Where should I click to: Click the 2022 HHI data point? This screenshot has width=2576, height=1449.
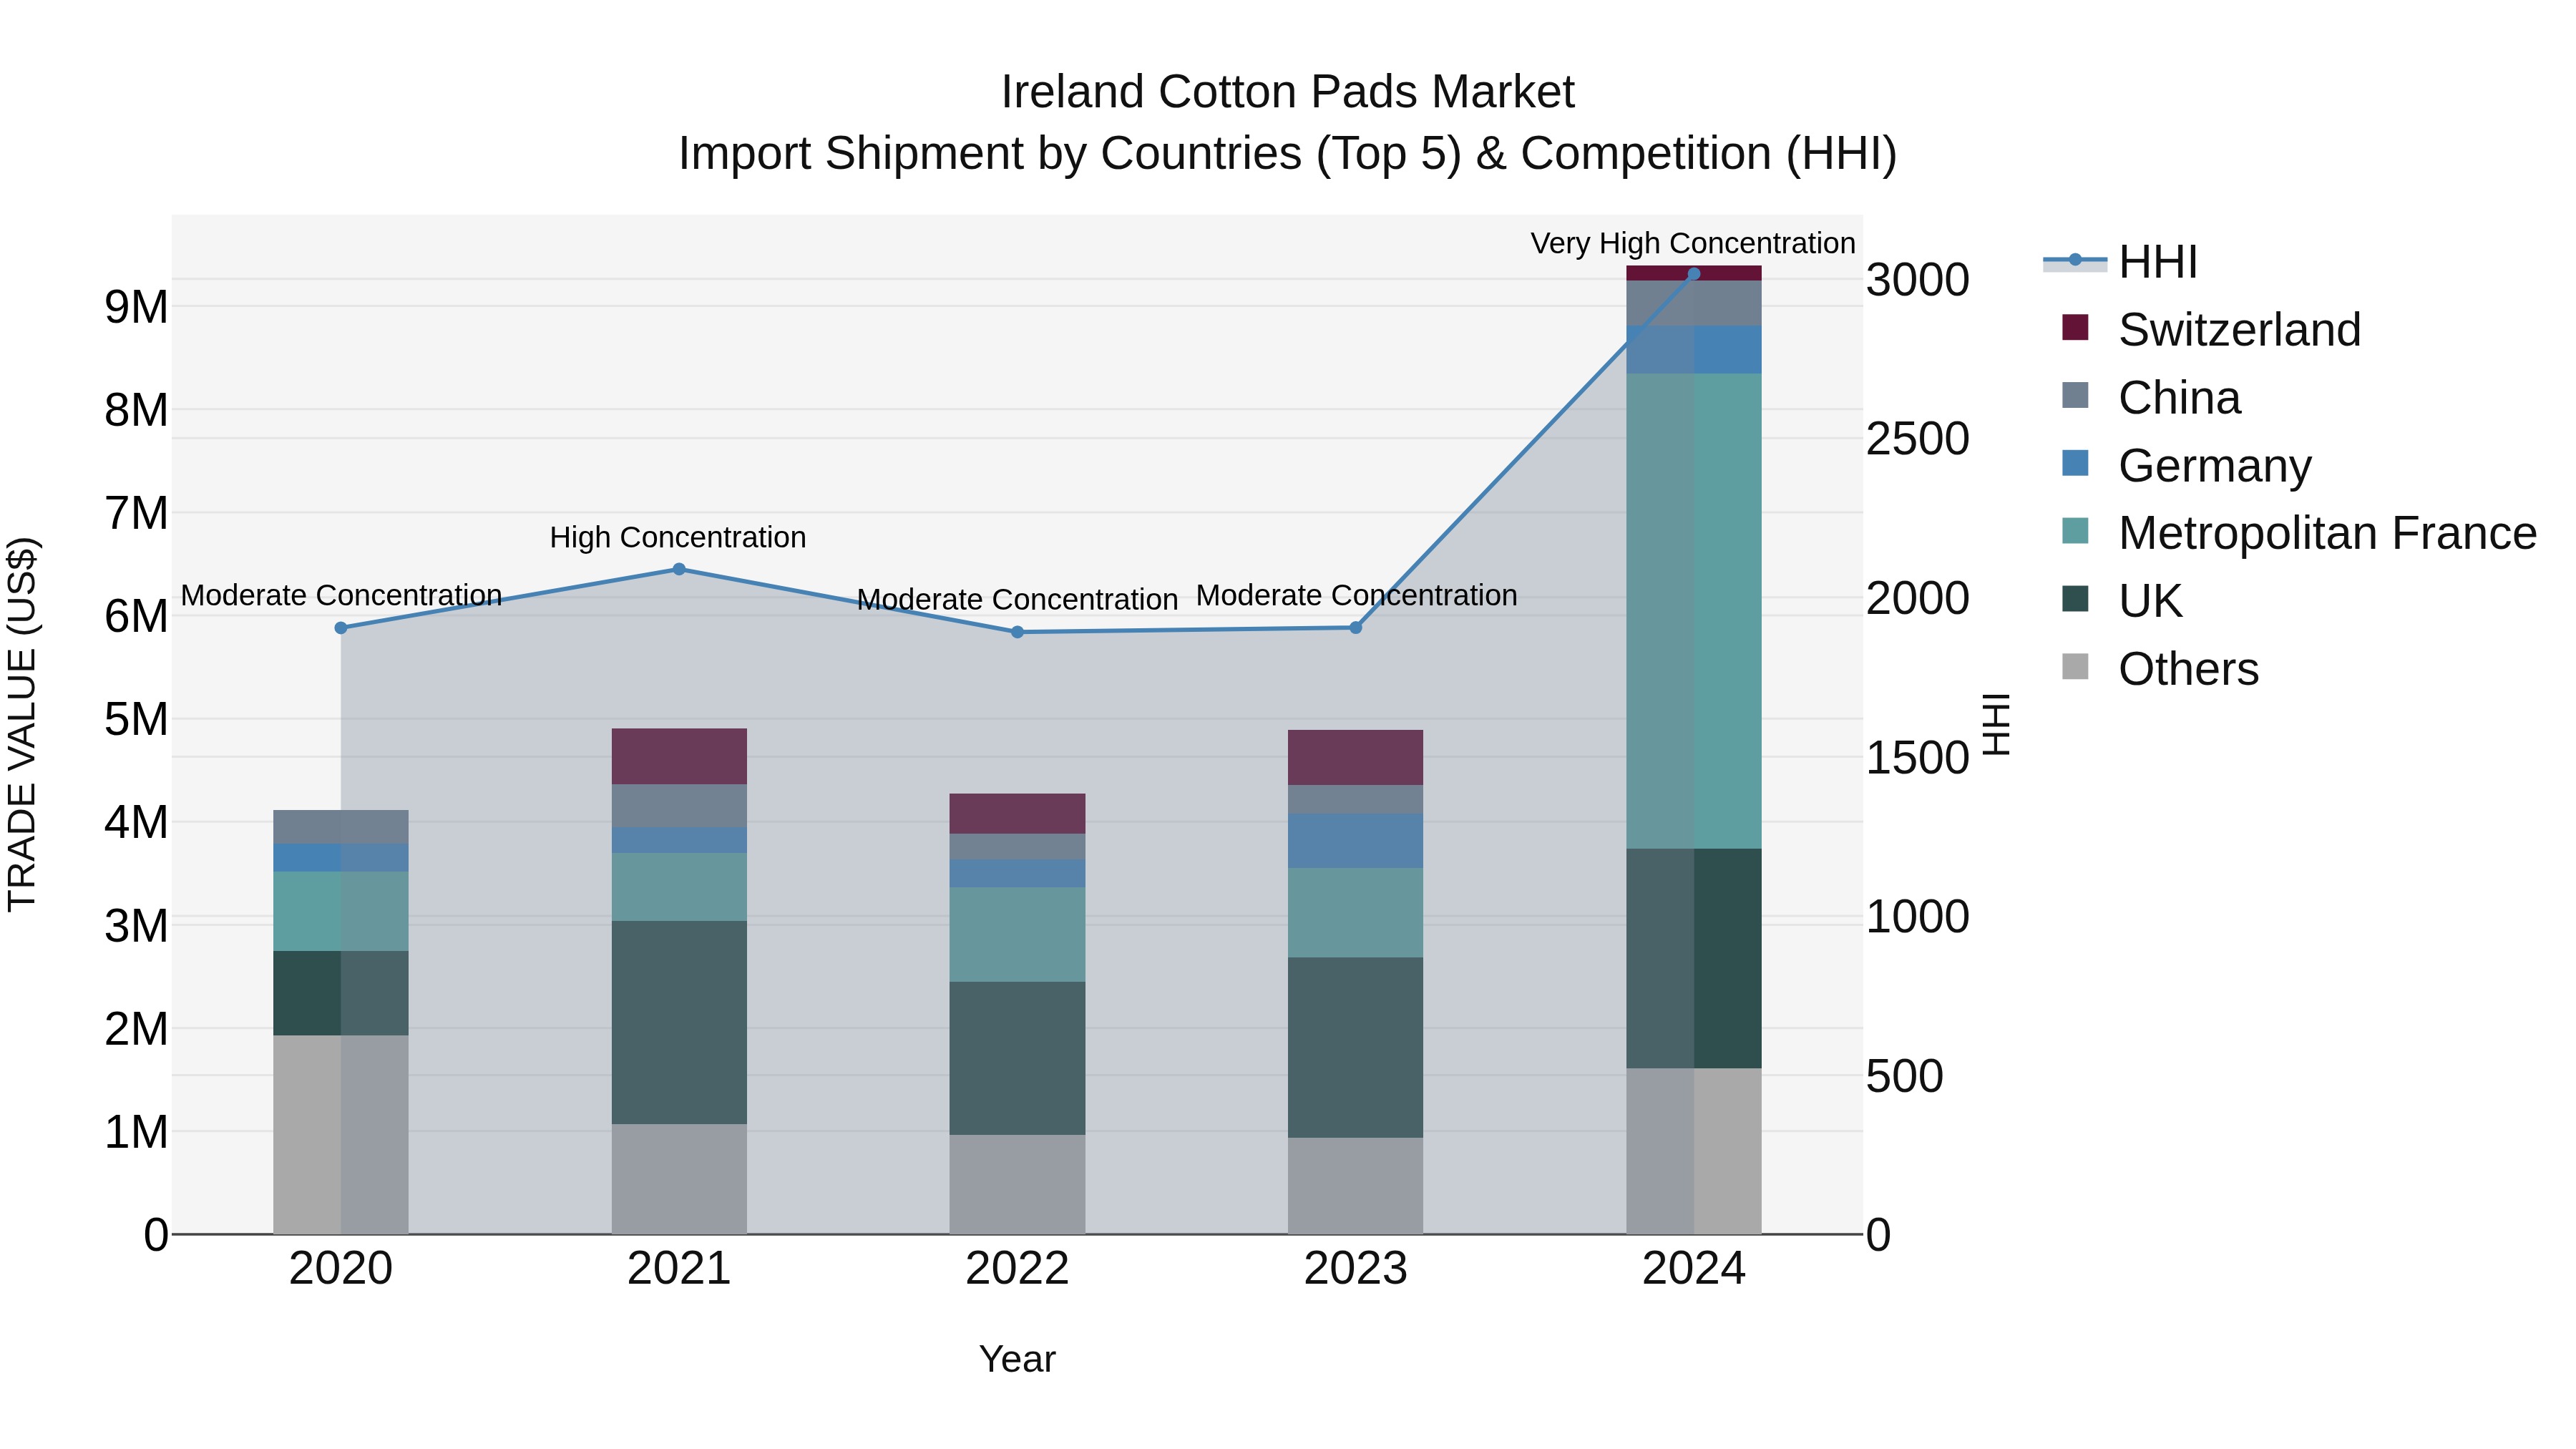(1017, 632)
